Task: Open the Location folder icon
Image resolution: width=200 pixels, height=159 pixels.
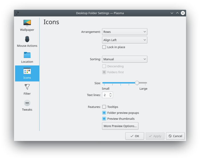Action: point(27,55)
